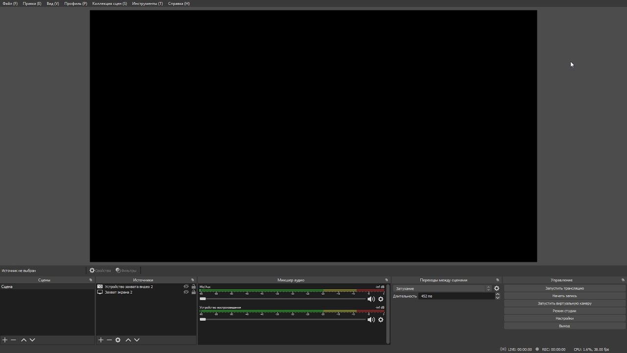Viewport: 627px width, 353px height.
Task: Open source properties gear in Источники toolbar
Action: (x=118, y=340)
